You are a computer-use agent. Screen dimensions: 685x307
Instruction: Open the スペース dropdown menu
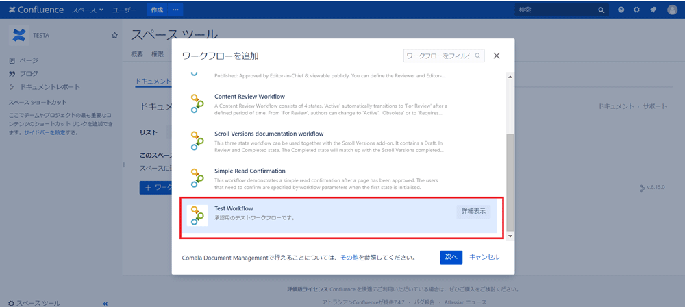pyautogui.click(x=88, y=10)
